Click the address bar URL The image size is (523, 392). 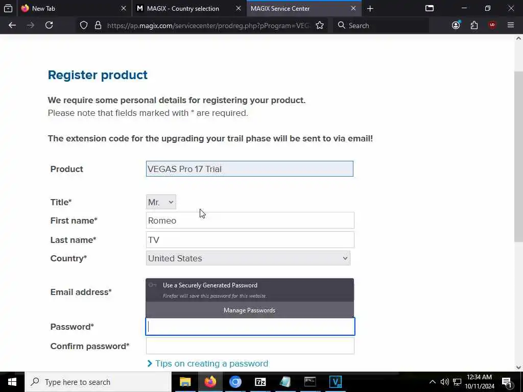208,26
